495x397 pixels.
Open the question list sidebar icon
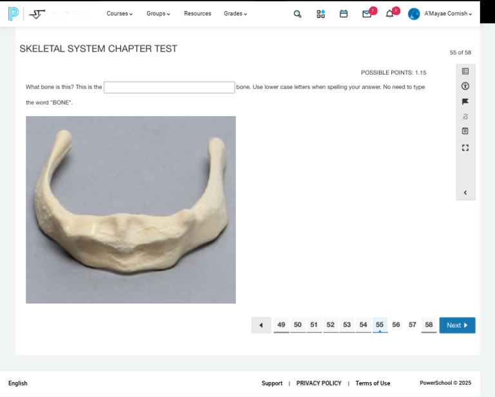pyautogui.click(x=465, y=71)
